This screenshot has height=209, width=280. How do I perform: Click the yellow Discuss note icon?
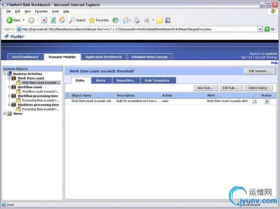(159, 20)
